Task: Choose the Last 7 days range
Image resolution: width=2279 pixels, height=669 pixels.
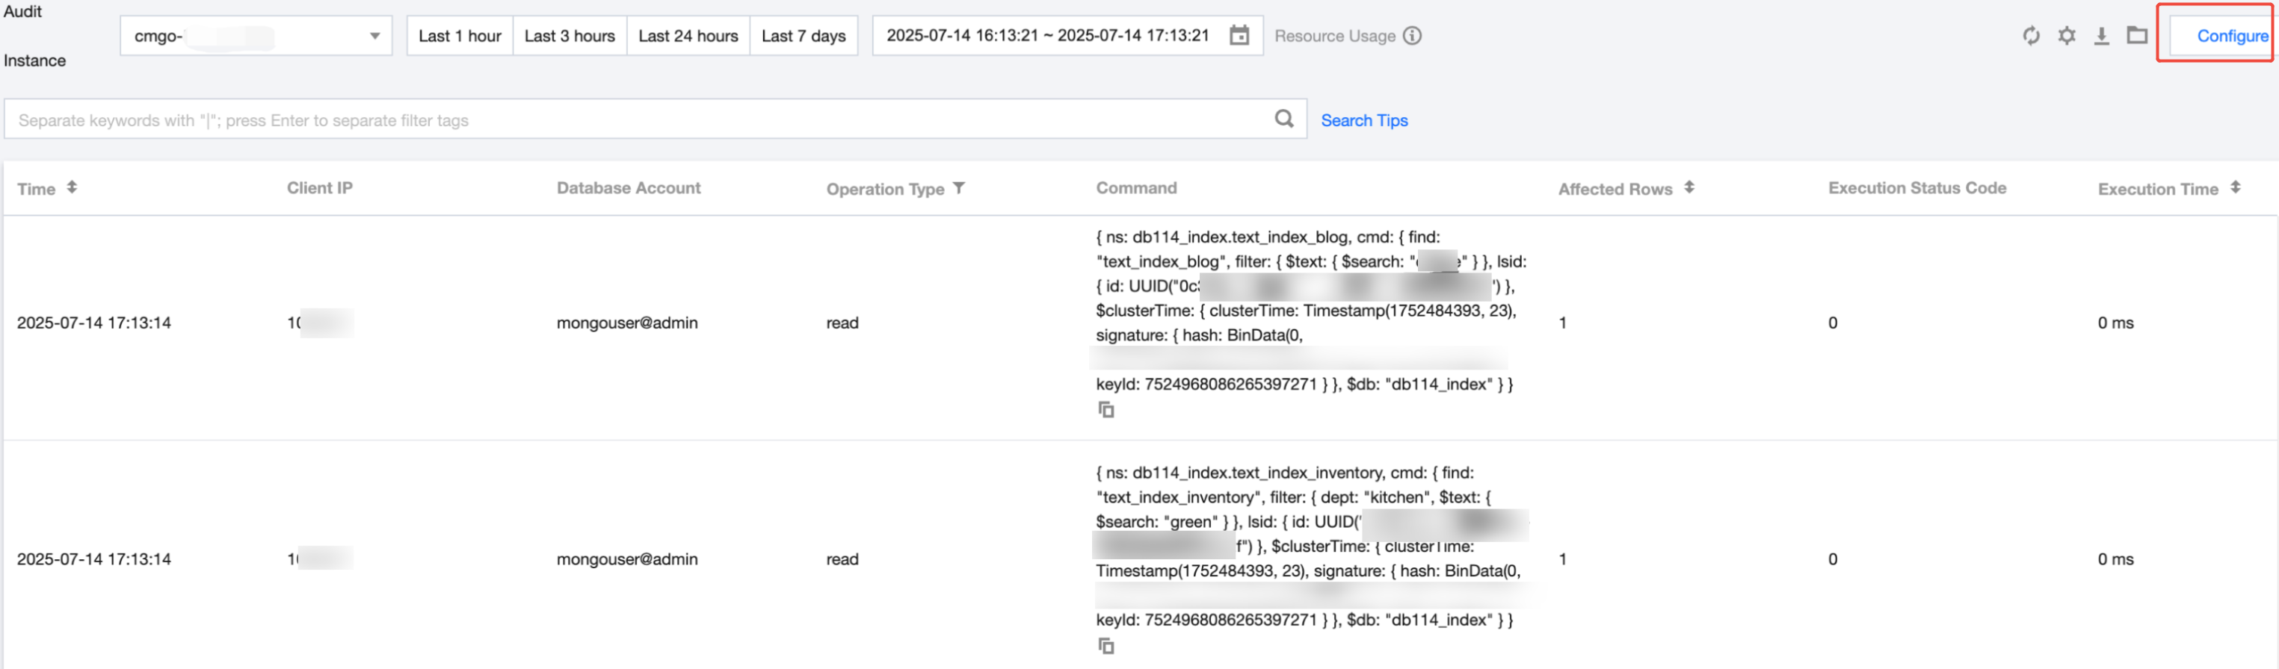Action: [804, 37]
